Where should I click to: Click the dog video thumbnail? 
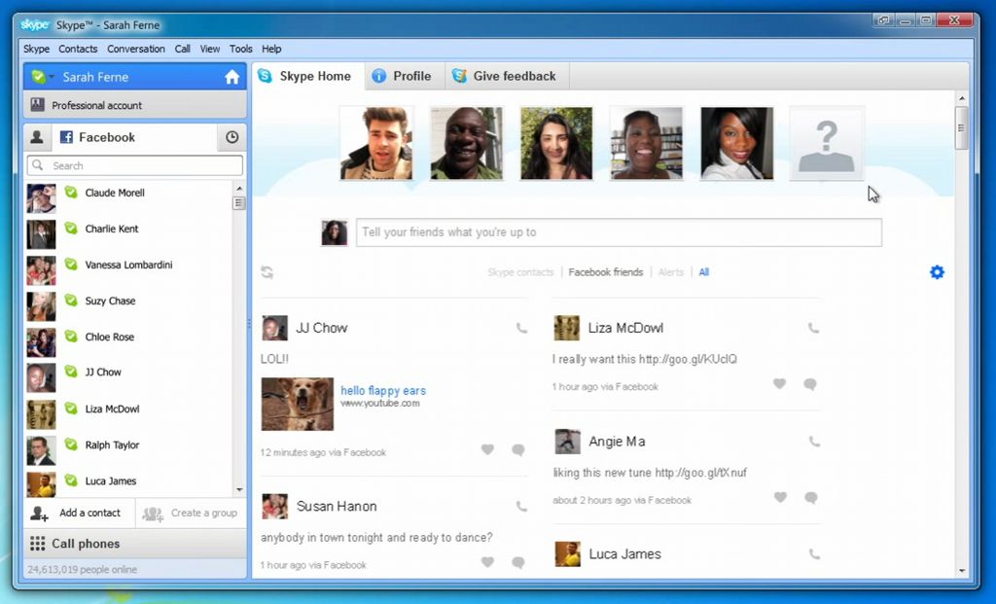298,404
